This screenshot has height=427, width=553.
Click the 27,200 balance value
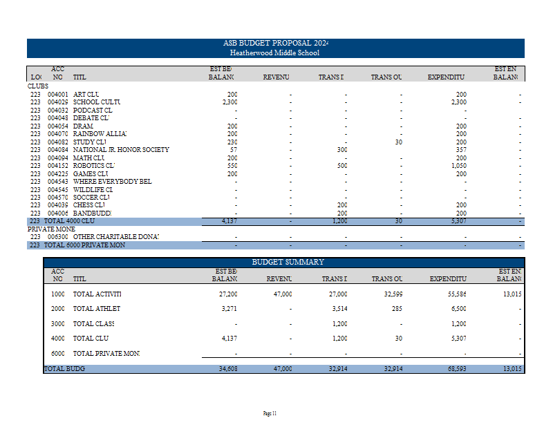click(228, 294)
